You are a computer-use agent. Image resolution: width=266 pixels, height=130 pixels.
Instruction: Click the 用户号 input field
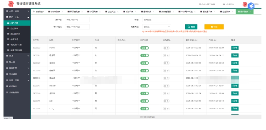click(x=77, y=20)
